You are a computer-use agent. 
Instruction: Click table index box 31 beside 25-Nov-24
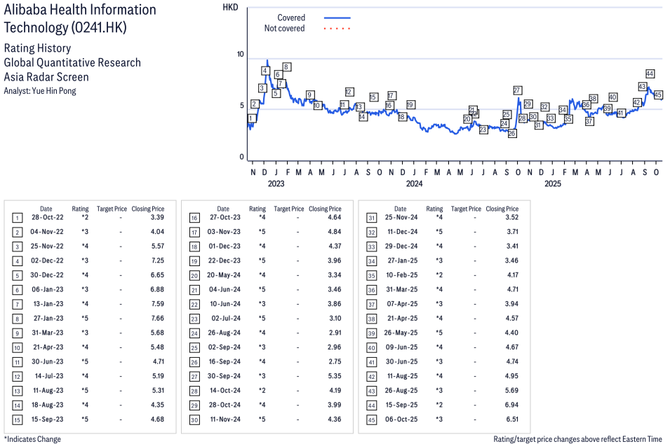(x=372, y=218)
